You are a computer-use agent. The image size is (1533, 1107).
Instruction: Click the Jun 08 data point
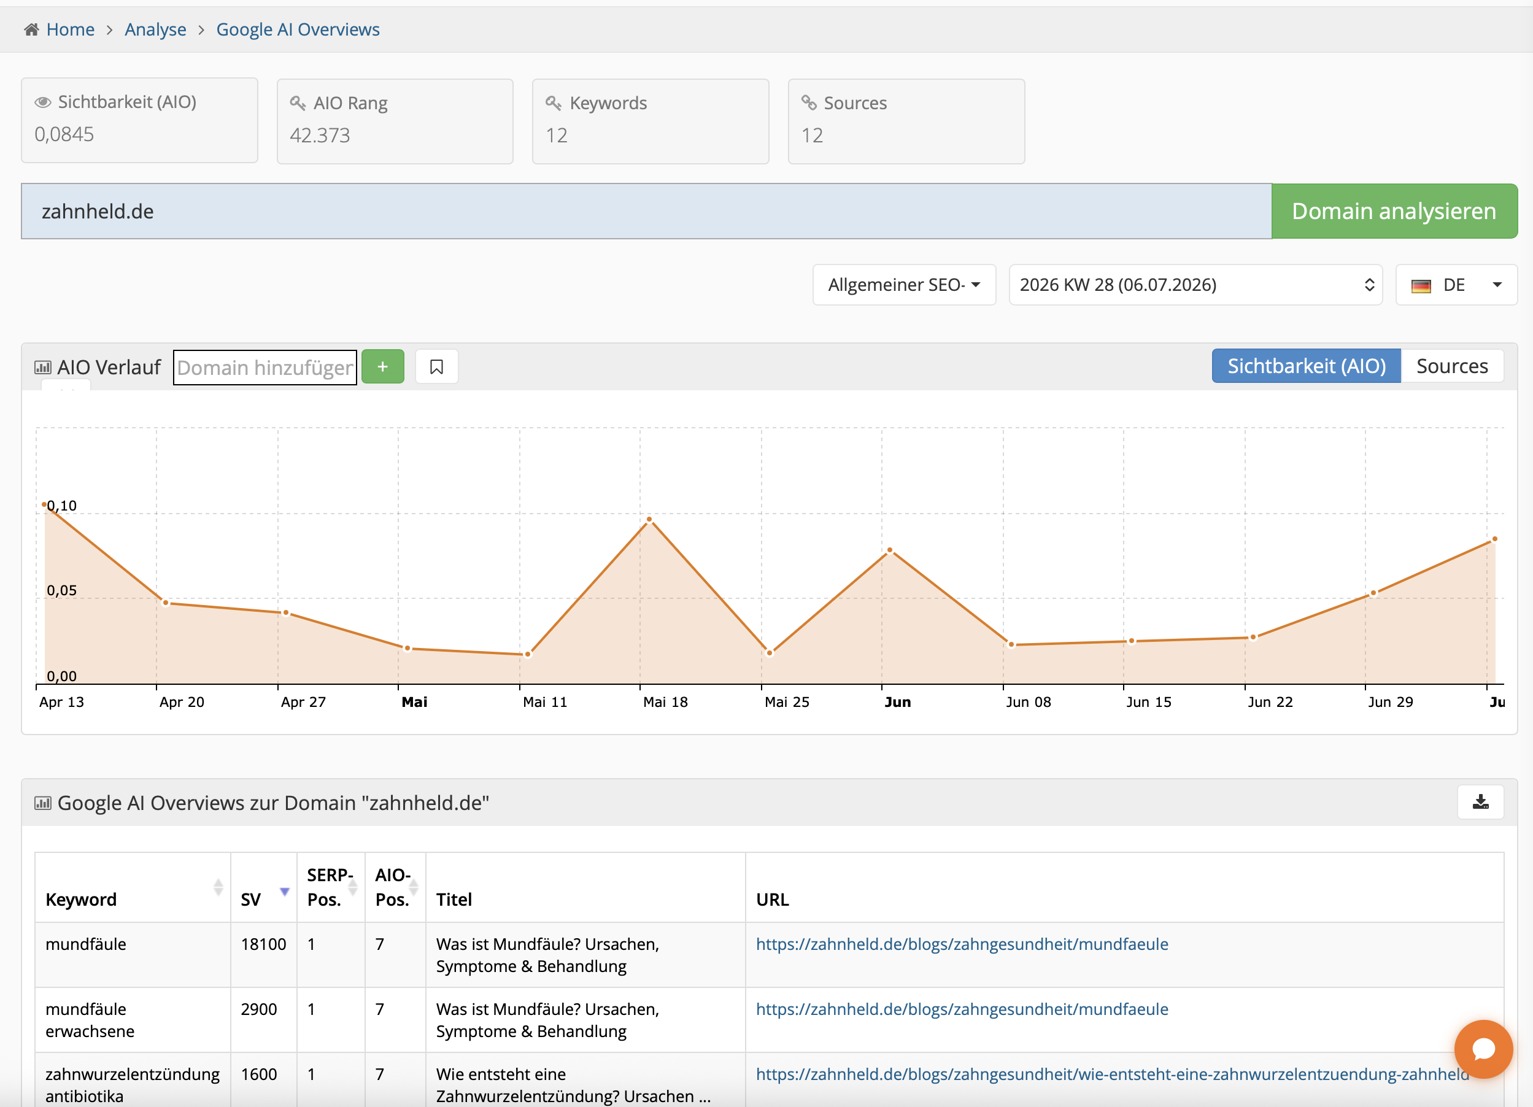(x=1011, y=644)
